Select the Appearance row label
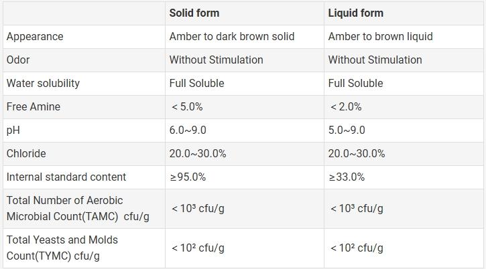Screen dimensions: 486x269 (x=35, y=37)
